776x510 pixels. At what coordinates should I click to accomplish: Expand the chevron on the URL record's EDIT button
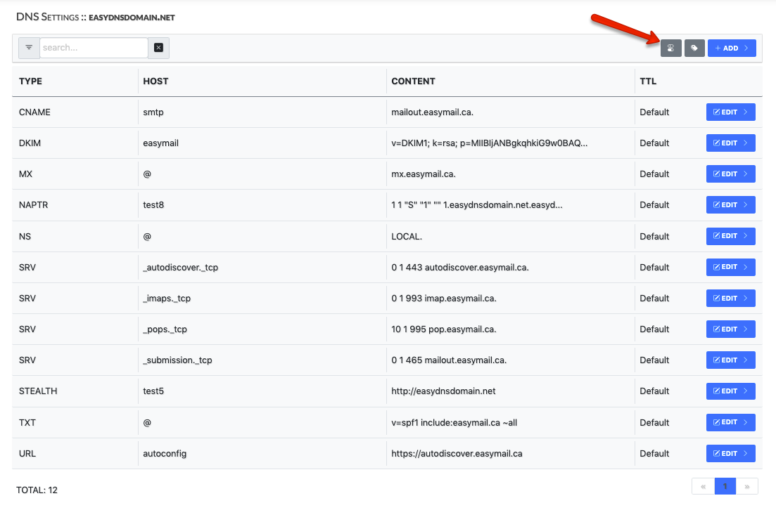tap(747, 453)
